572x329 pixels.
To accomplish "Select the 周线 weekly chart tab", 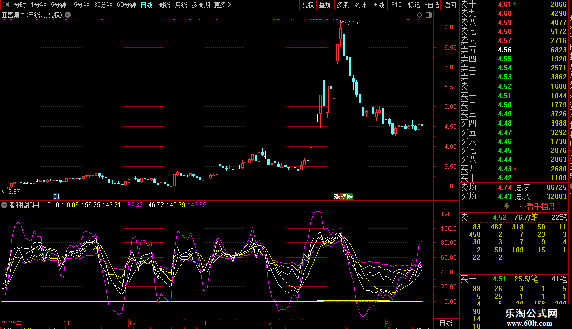I will click(164, 5).
